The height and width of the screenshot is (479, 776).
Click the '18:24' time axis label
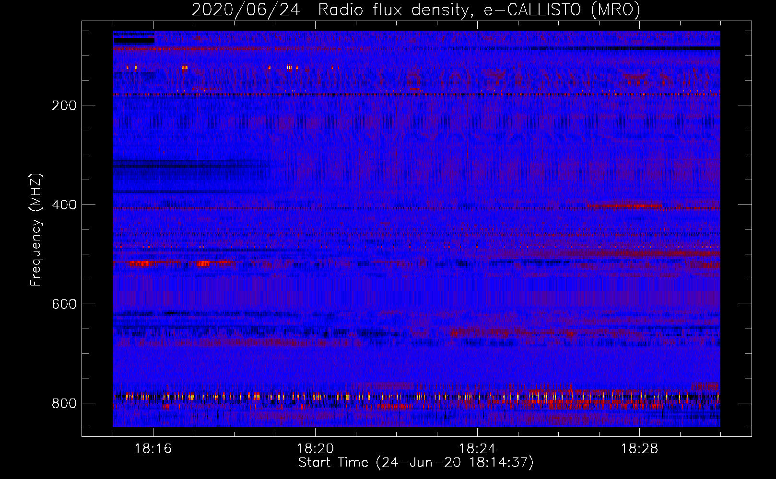click(477, 449)
